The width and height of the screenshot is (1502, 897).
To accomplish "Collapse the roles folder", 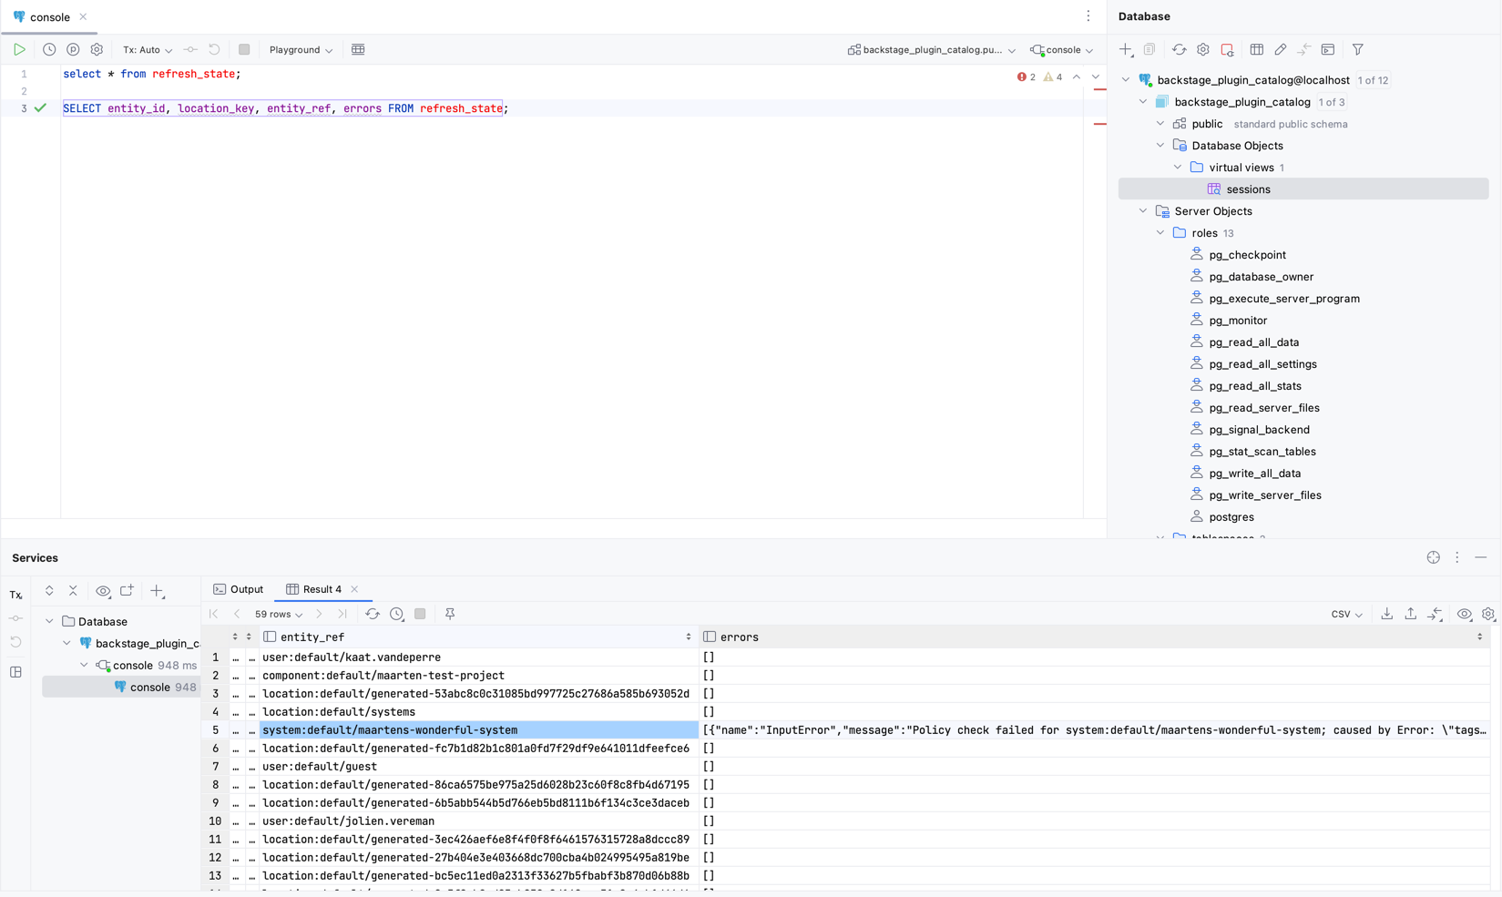I will tap(1160, 233).
